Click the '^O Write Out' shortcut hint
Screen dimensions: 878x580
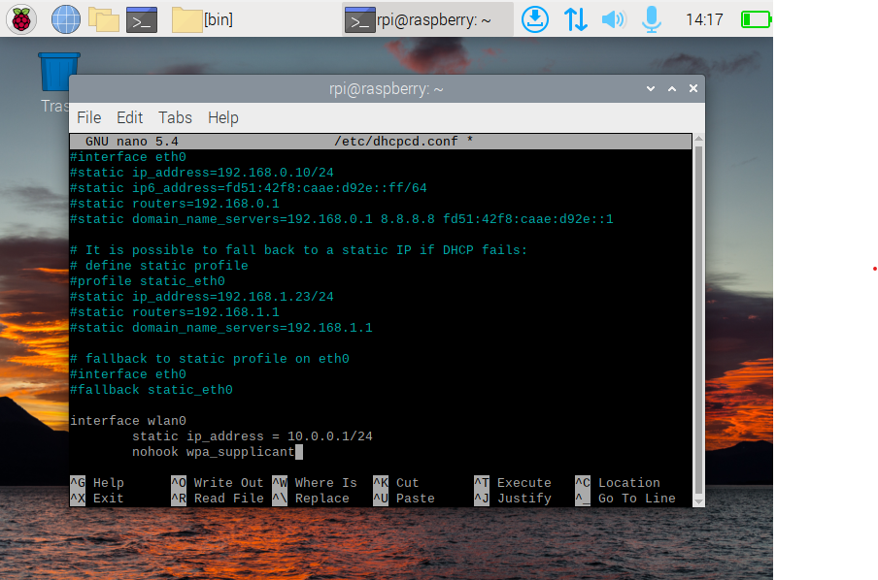coord(218,483)
